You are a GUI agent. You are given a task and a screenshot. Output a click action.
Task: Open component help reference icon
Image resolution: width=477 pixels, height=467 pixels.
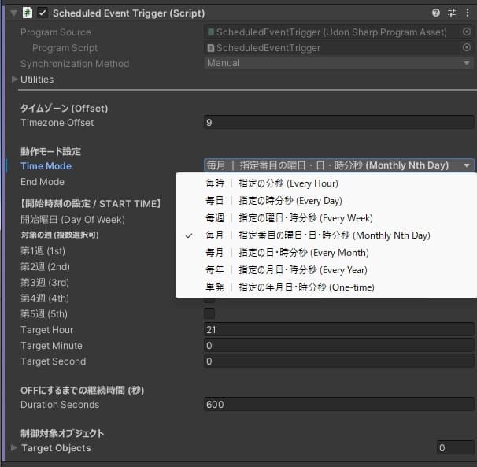[x=435, y=13]
